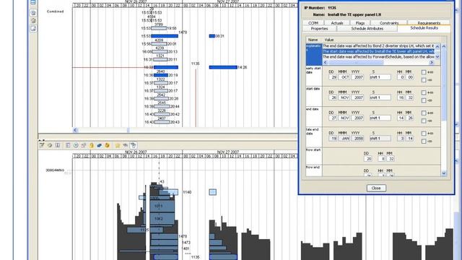Click the pink tool icon beside the clock icon
The height and width of the screenshot is (260, 462).
pyautogui.click(x=84, y=145)
